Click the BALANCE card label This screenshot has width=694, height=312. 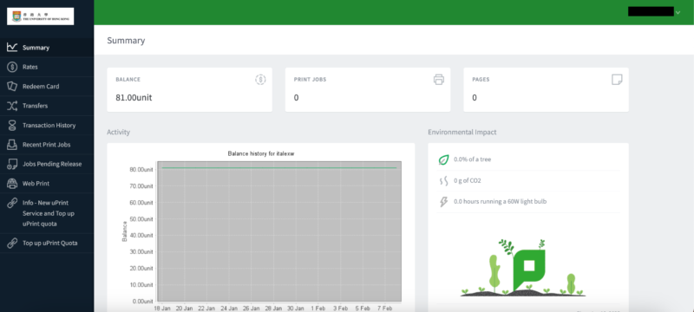[x=128, y=80]
